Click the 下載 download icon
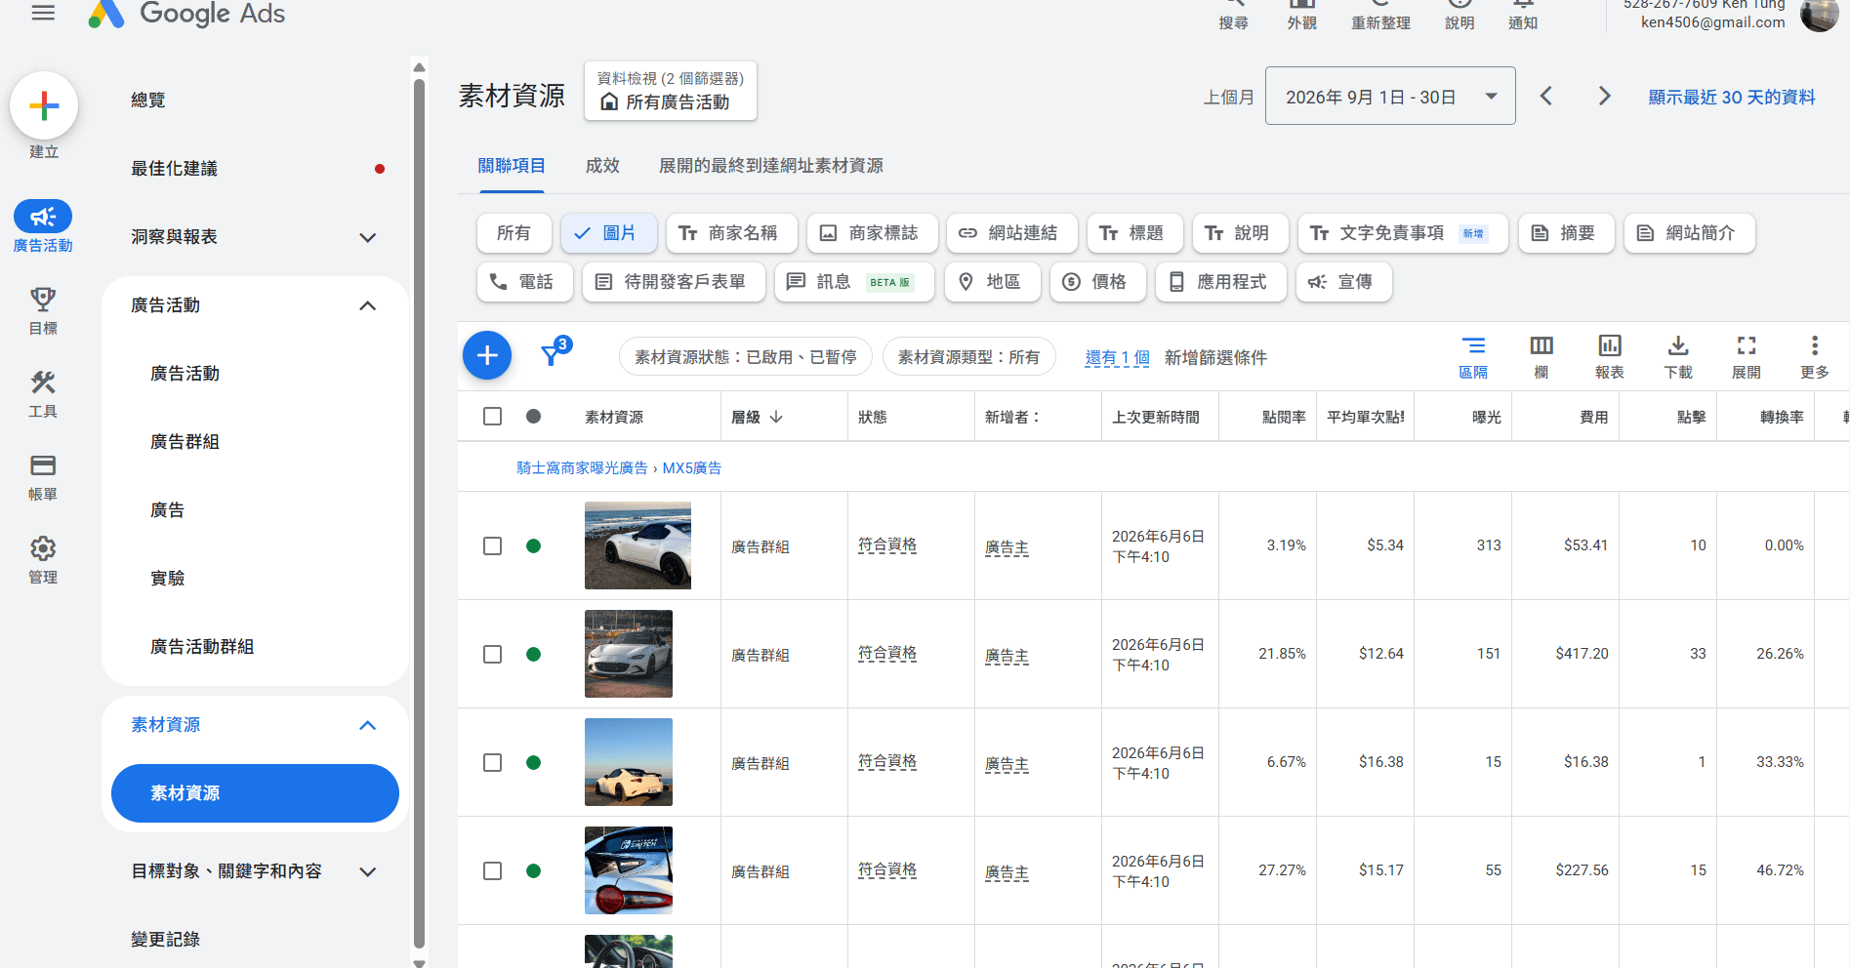The image size is (1850, 968). click(1678, 357)
